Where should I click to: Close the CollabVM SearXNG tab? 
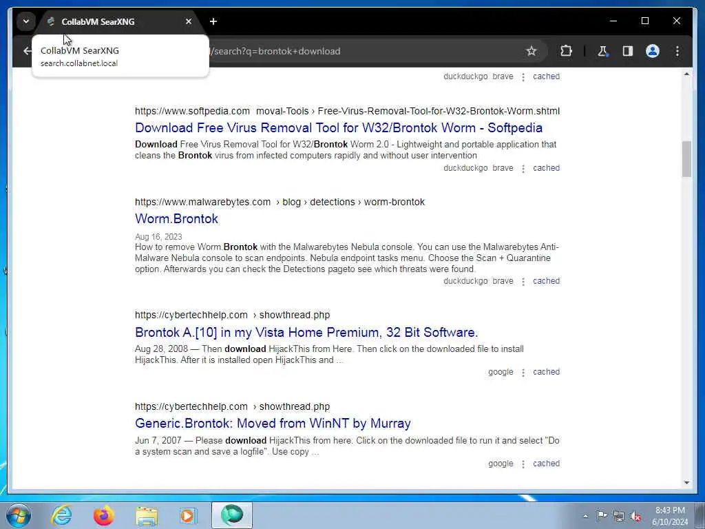coord(189,21)
